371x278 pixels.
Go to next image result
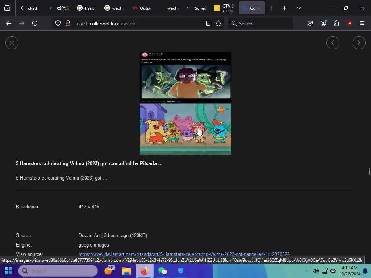(x=359, y=43)
